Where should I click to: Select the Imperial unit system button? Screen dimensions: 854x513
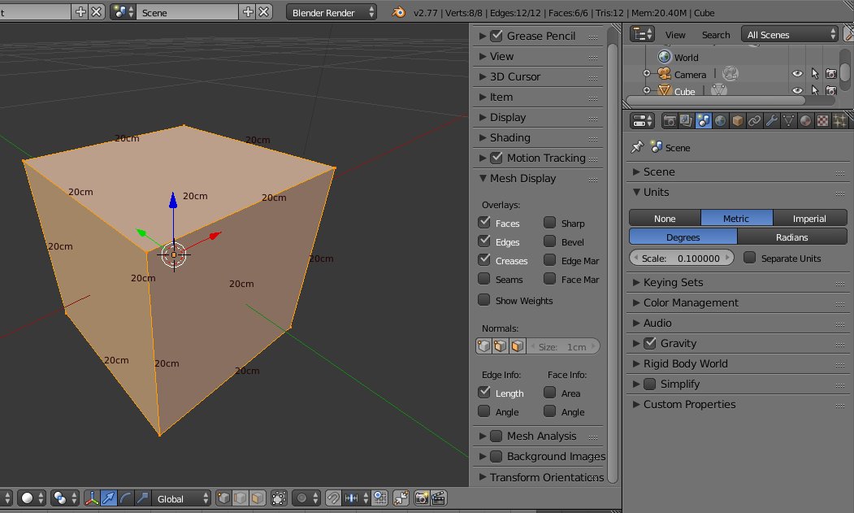coord(808,218)
